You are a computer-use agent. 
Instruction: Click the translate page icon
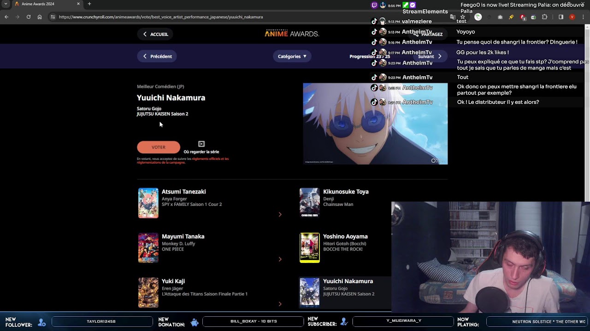pyautogui.click(x=453, y=17)
